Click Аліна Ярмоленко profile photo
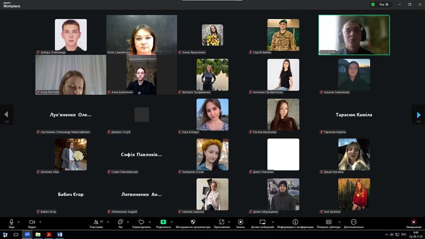 click(213, 35)
